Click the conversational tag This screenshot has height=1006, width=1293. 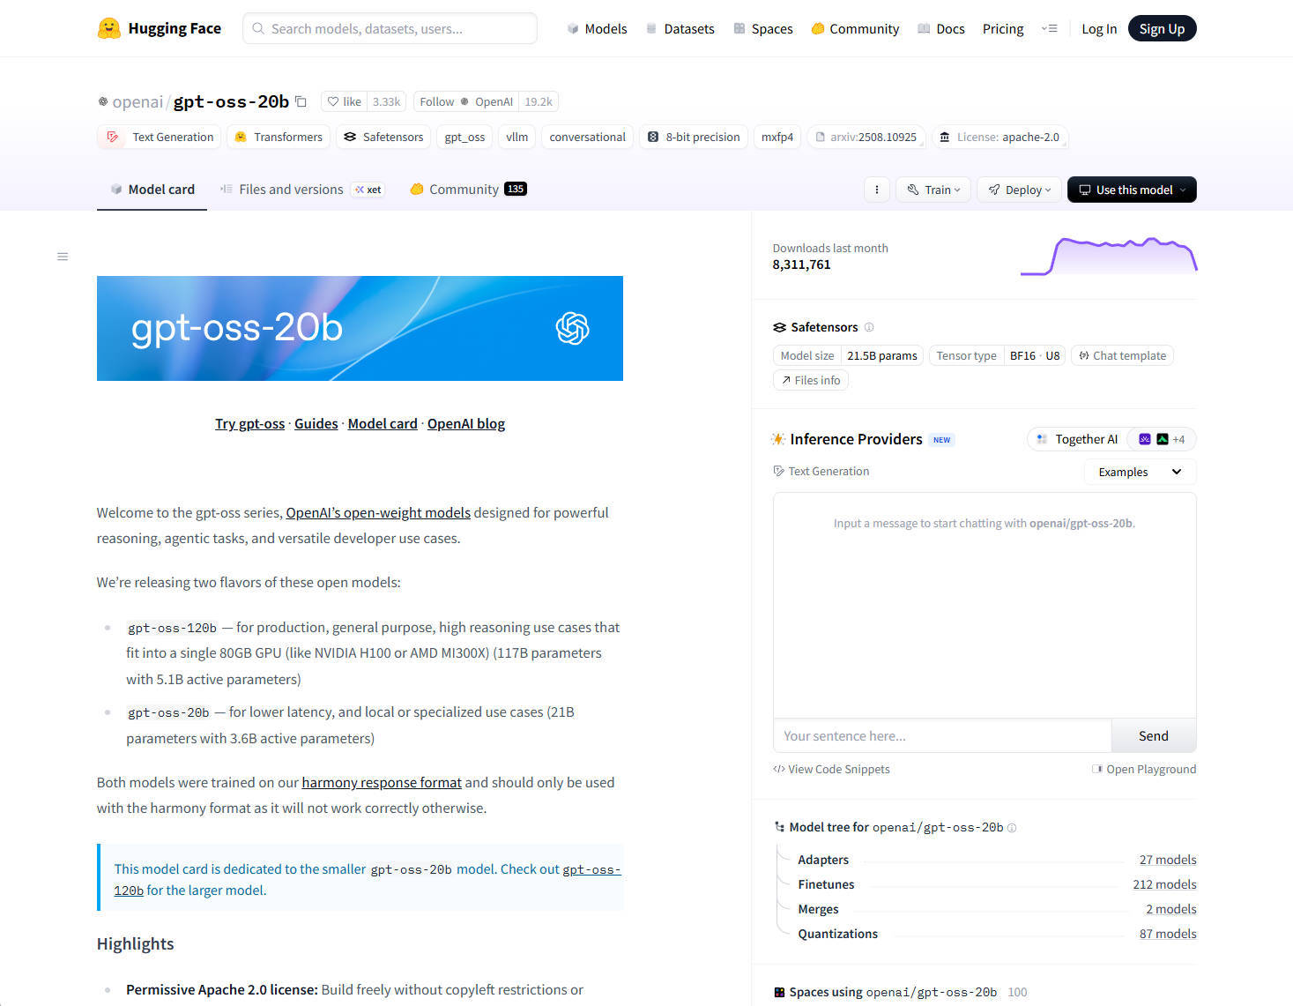587,137
